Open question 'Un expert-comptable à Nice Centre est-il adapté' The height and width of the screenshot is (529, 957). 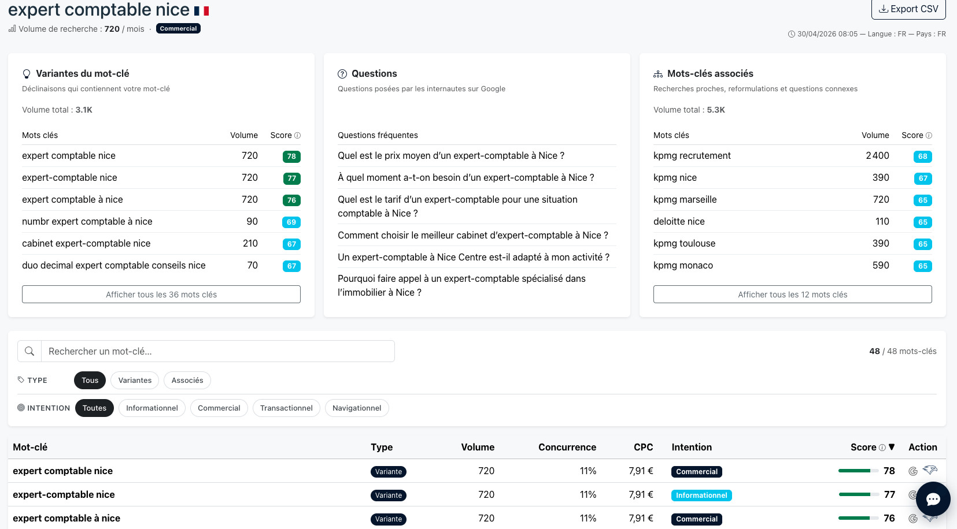tap(474, 257)
